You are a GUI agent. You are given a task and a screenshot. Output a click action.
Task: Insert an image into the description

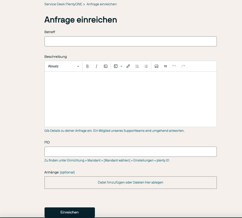click(156, 66)
